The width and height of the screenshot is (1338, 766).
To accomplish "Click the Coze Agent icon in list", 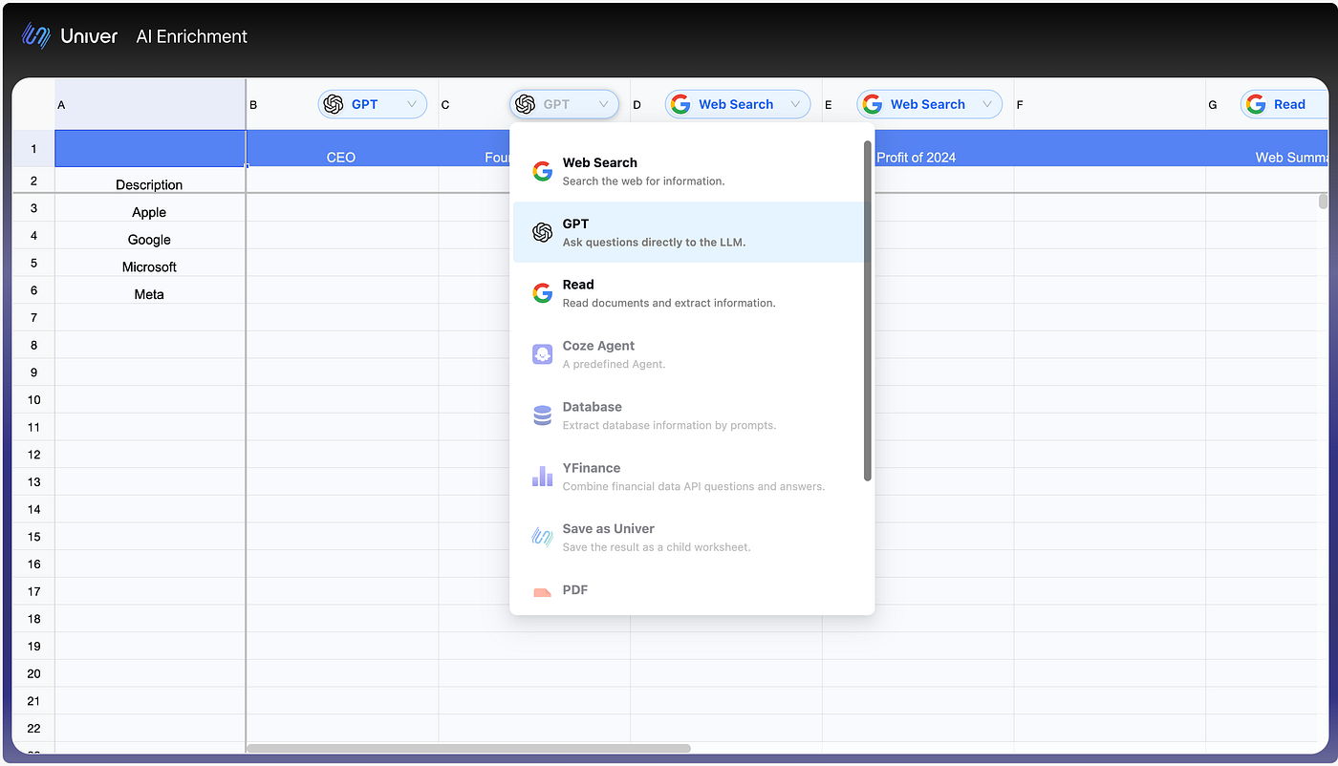I will tap(542, 354).
